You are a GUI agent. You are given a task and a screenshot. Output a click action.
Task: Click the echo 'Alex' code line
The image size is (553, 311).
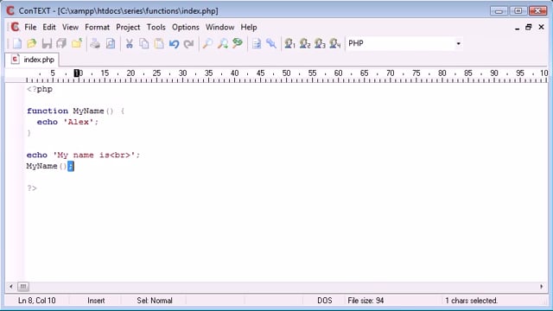(67, 122)
